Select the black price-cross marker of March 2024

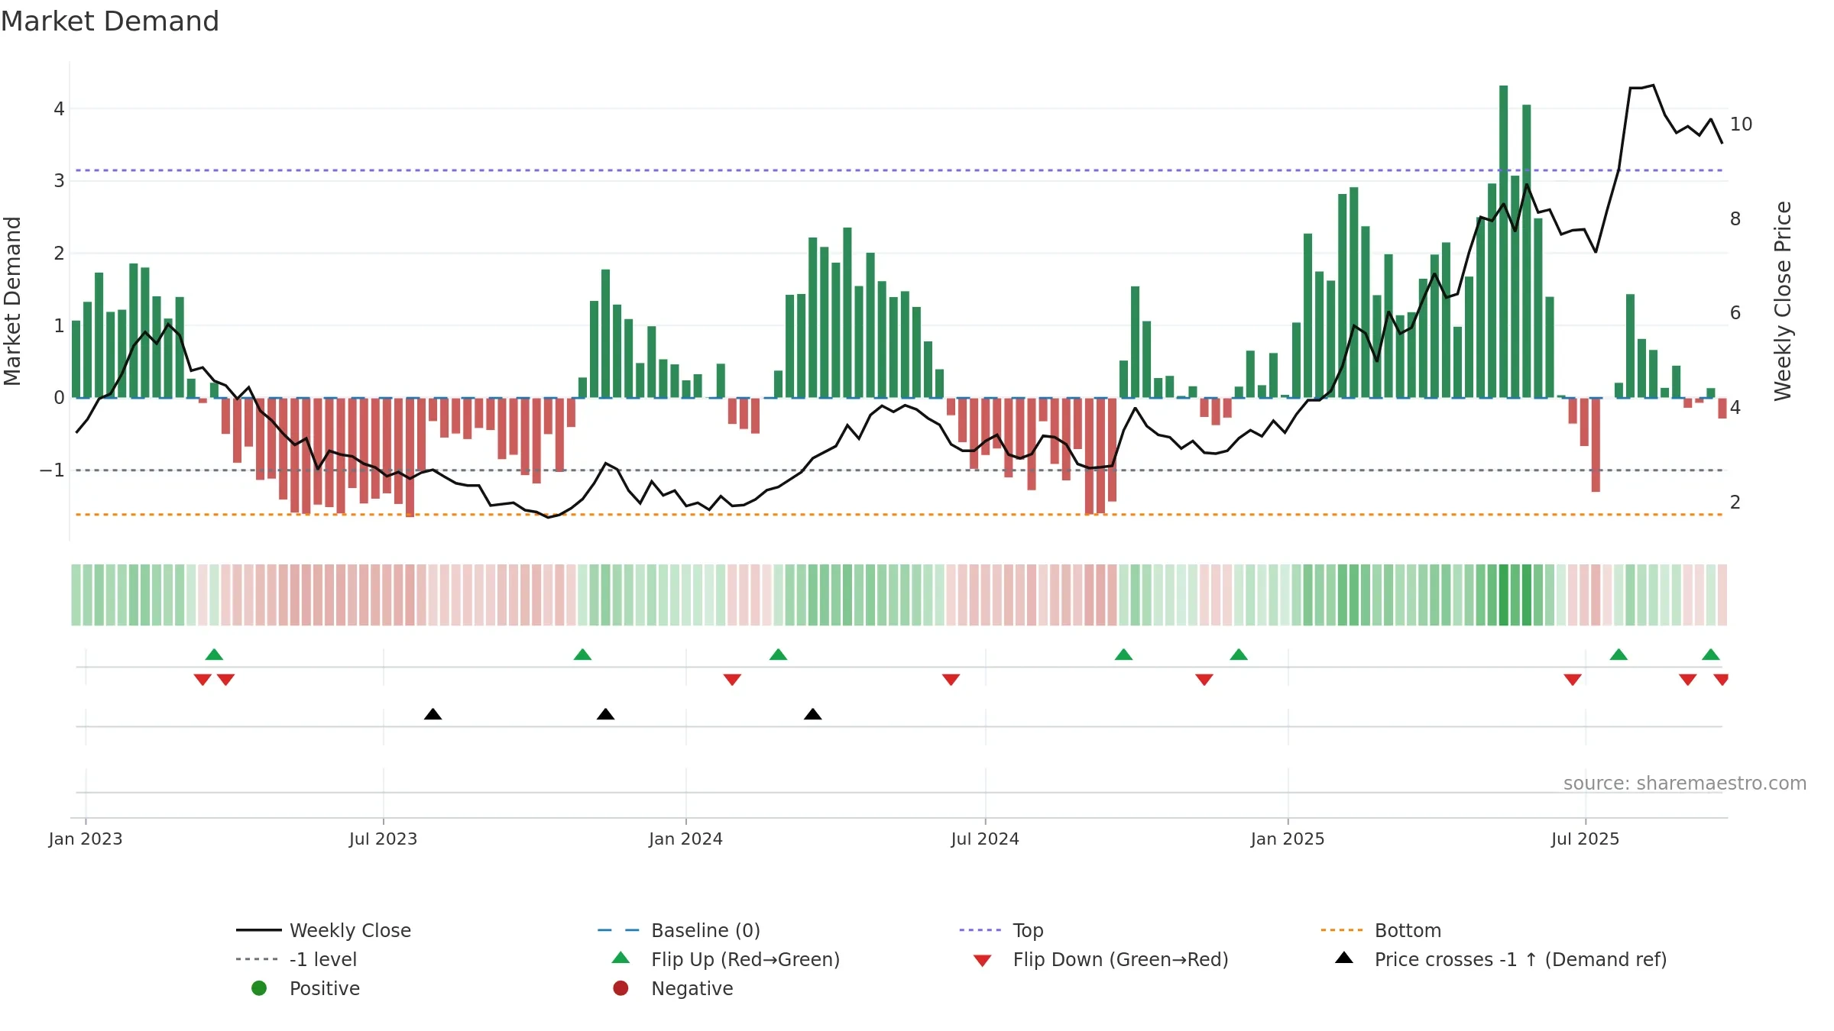click(813, 714)
